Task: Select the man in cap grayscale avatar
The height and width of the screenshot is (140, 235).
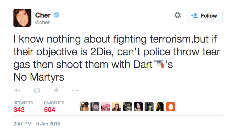Action: (x=149, y=107)
